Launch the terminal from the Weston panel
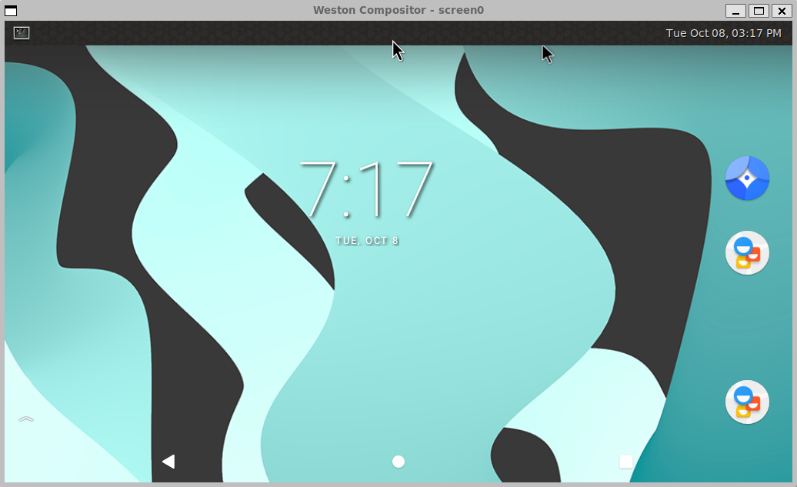This screenshot has height=487, width=797. coord(22,33)
